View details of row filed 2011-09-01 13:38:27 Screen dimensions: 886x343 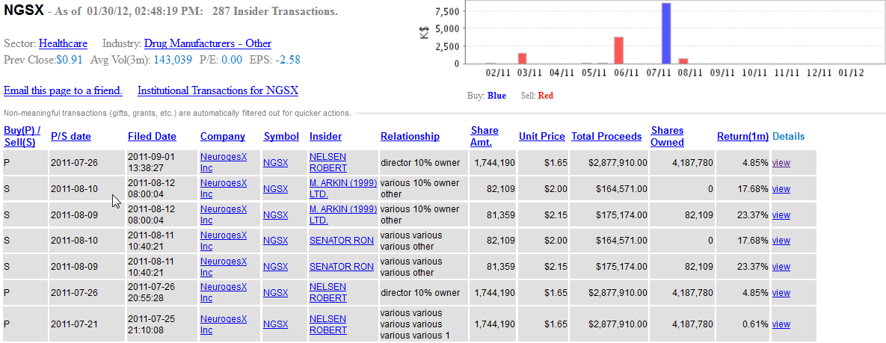[x=781, y=163]
